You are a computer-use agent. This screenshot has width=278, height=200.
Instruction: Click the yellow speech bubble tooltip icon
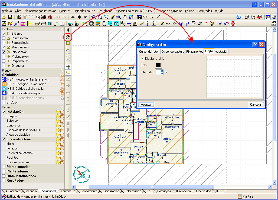point(68,72)
